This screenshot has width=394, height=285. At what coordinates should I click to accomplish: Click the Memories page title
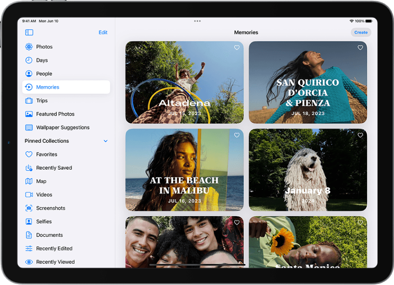(246, 32)
